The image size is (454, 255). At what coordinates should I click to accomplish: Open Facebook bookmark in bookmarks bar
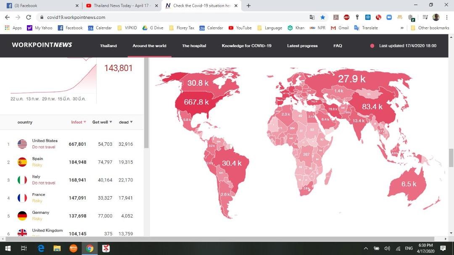point(70,28)
